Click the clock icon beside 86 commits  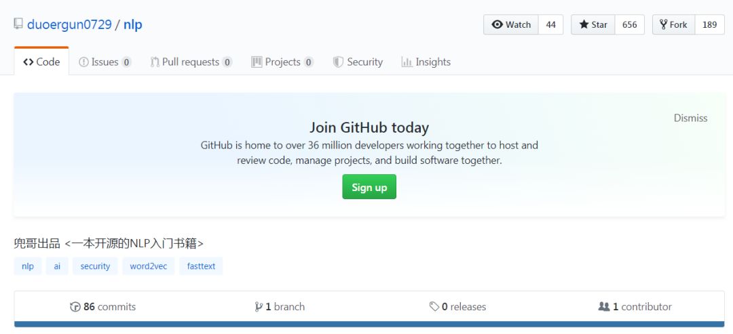tap(75, 307)
